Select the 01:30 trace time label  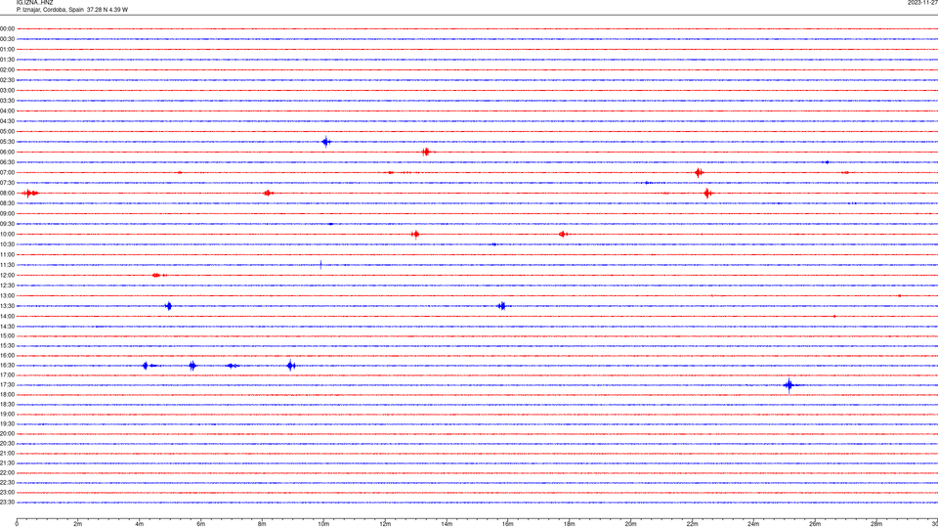coord(7,60)
